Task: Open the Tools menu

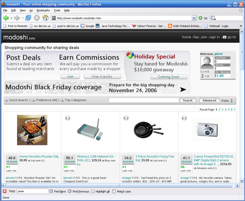Action: (57, 10)
